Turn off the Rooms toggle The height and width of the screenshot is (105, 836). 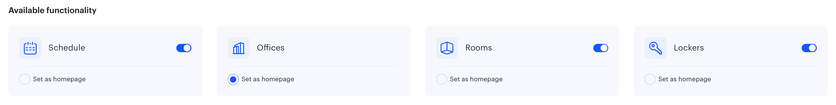point(600,48)
